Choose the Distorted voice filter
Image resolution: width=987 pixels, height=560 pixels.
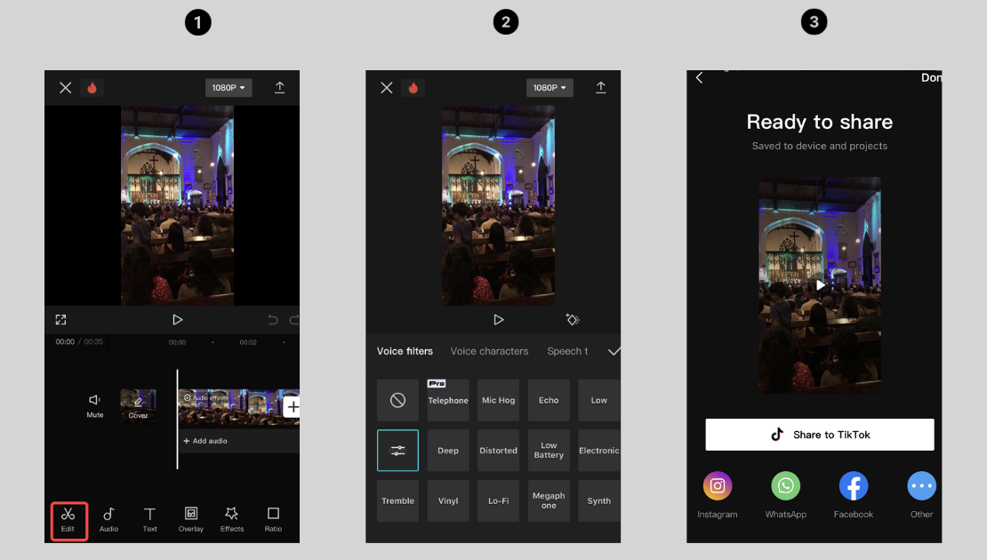tap(499, 451)
